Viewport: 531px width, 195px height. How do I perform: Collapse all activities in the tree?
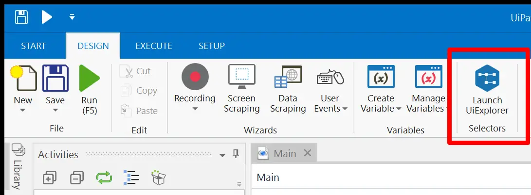tap(77, 178)
